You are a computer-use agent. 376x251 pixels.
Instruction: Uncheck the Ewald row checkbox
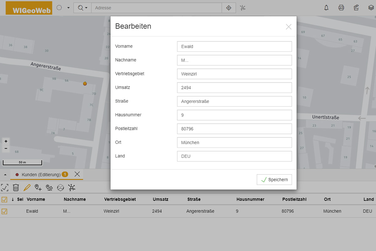[4, 211]
